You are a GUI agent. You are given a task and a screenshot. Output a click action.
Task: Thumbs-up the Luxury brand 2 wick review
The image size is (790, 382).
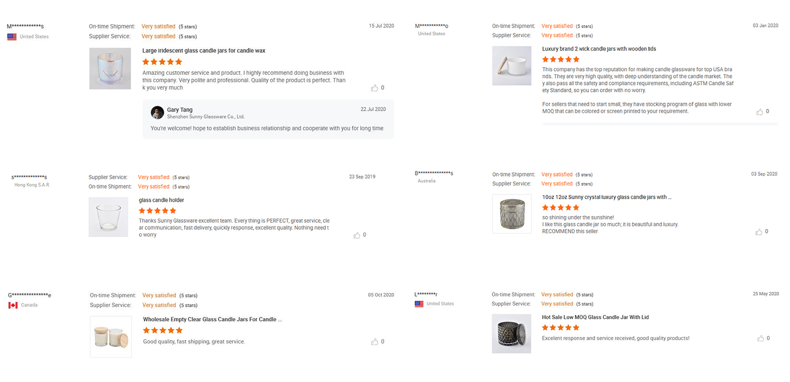[x=759, y=112]
